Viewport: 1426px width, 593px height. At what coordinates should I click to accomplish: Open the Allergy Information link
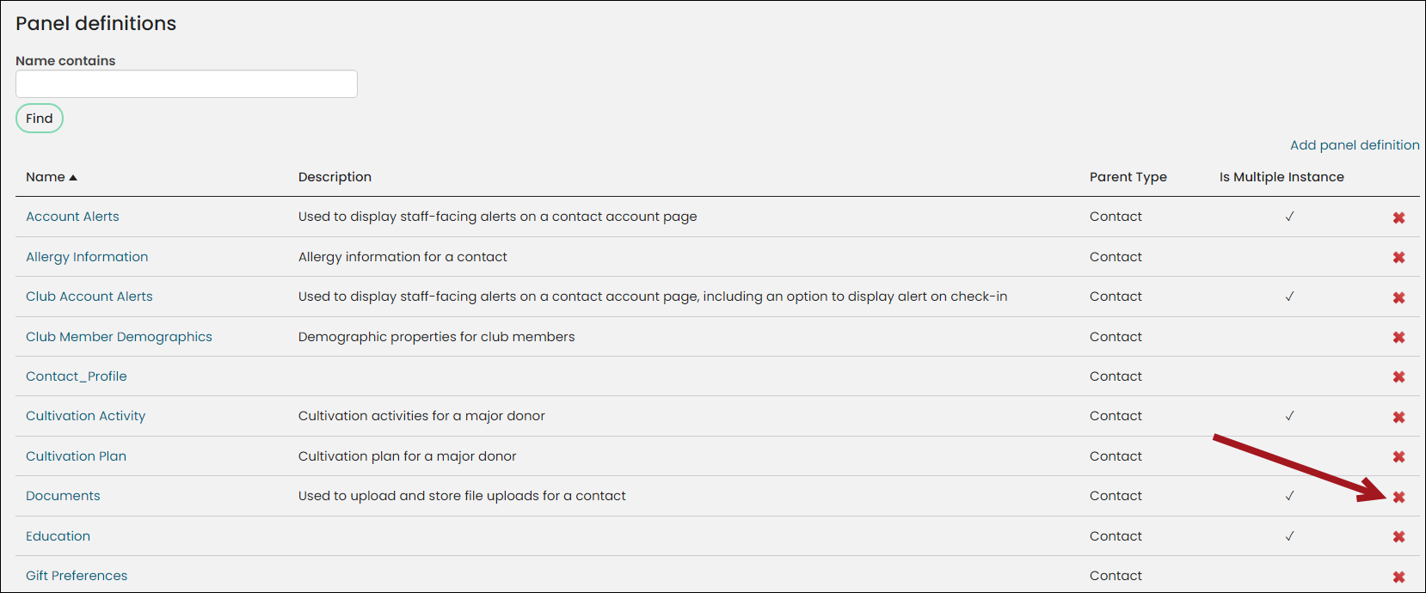(x=87, y=257)
